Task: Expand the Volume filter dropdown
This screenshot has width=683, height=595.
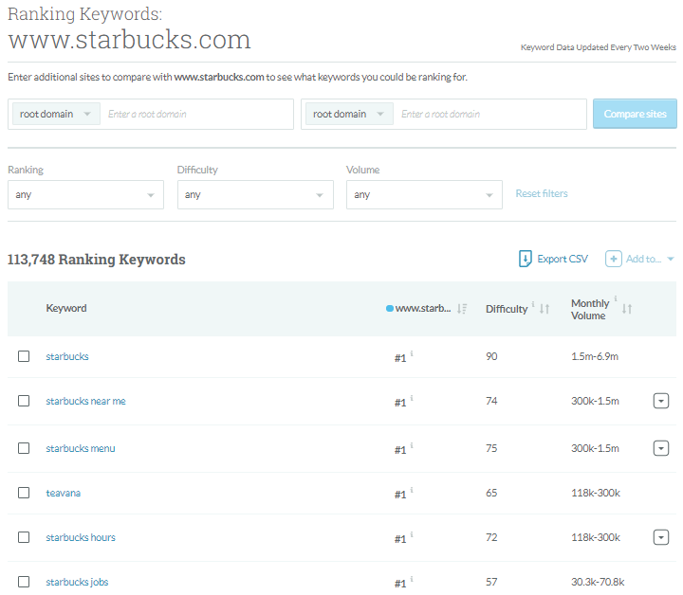Action: (424, 195)
